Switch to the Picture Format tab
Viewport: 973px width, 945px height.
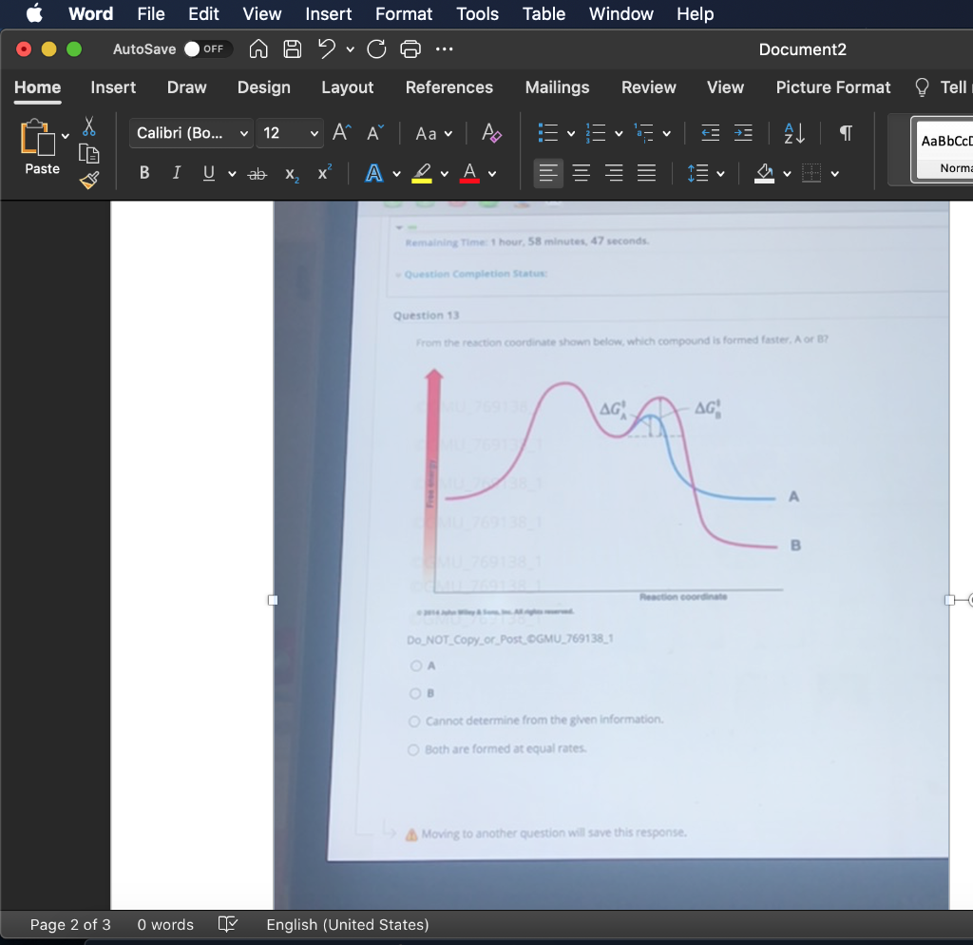click(x=833, y=87)
